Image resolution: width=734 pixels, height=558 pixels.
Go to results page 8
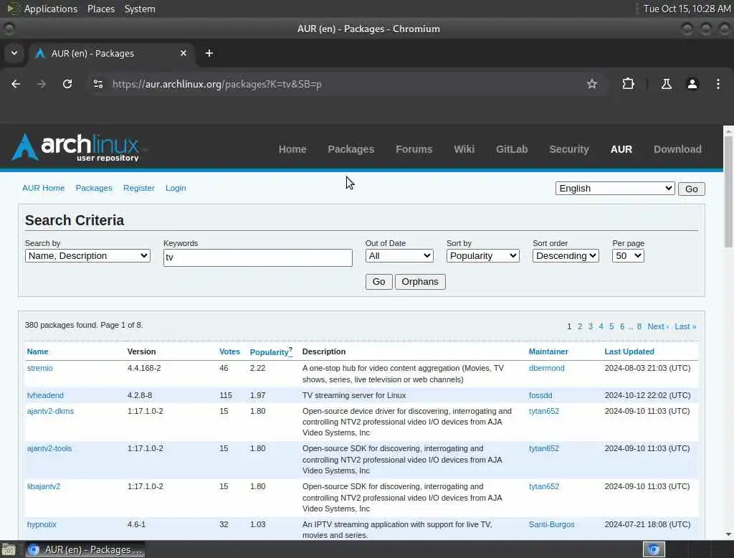pos(639,326)
